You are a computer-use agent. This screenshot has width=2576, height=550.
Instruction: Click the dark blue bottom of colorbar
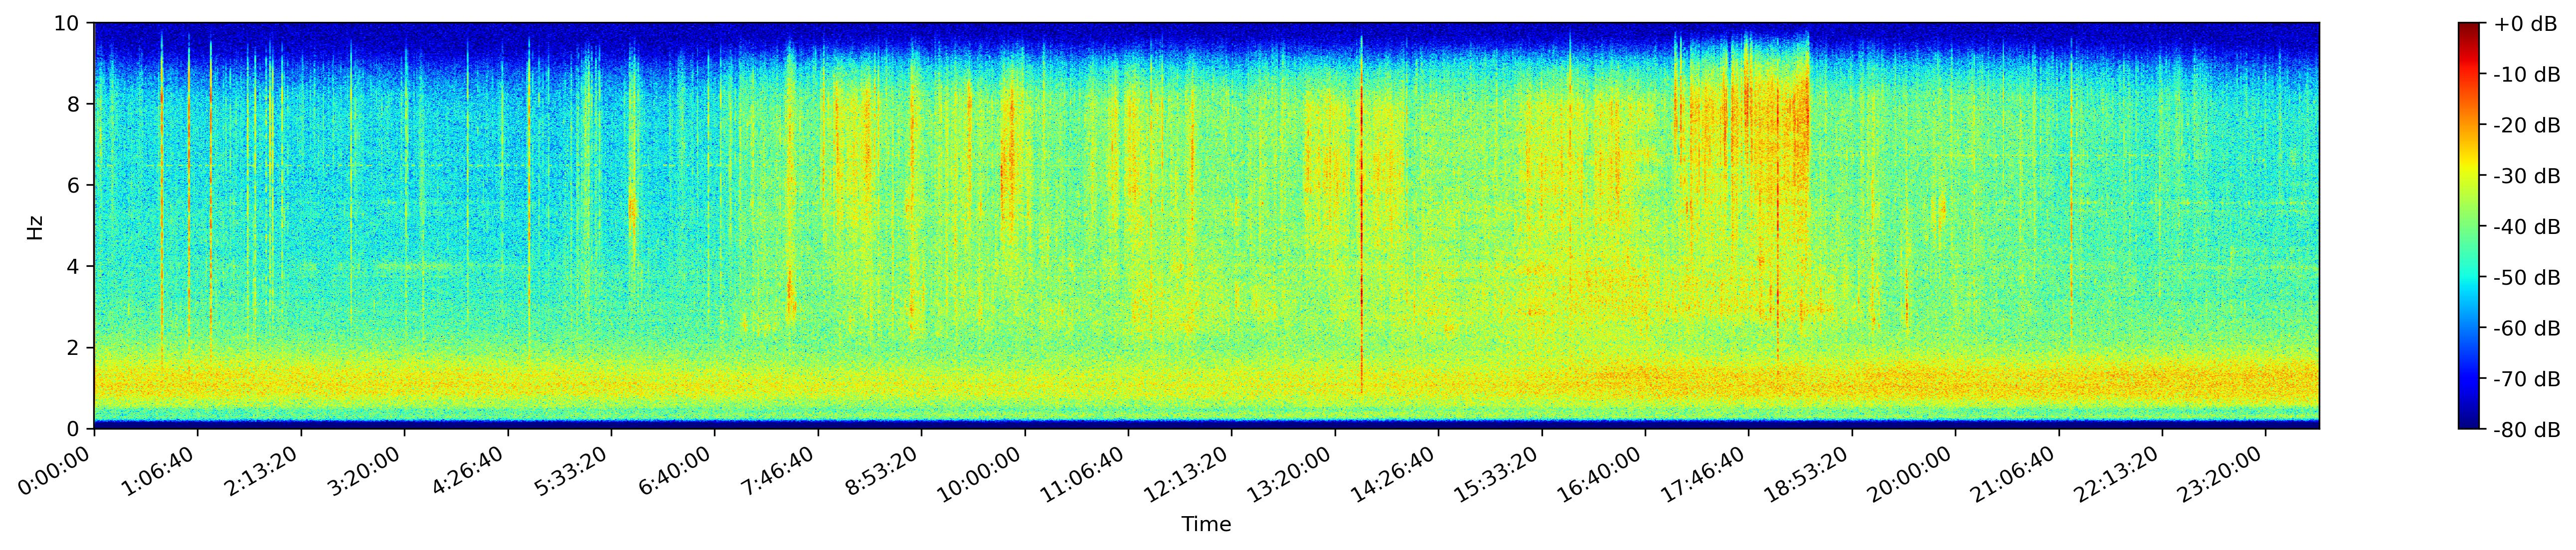(x=2469, y=423)
